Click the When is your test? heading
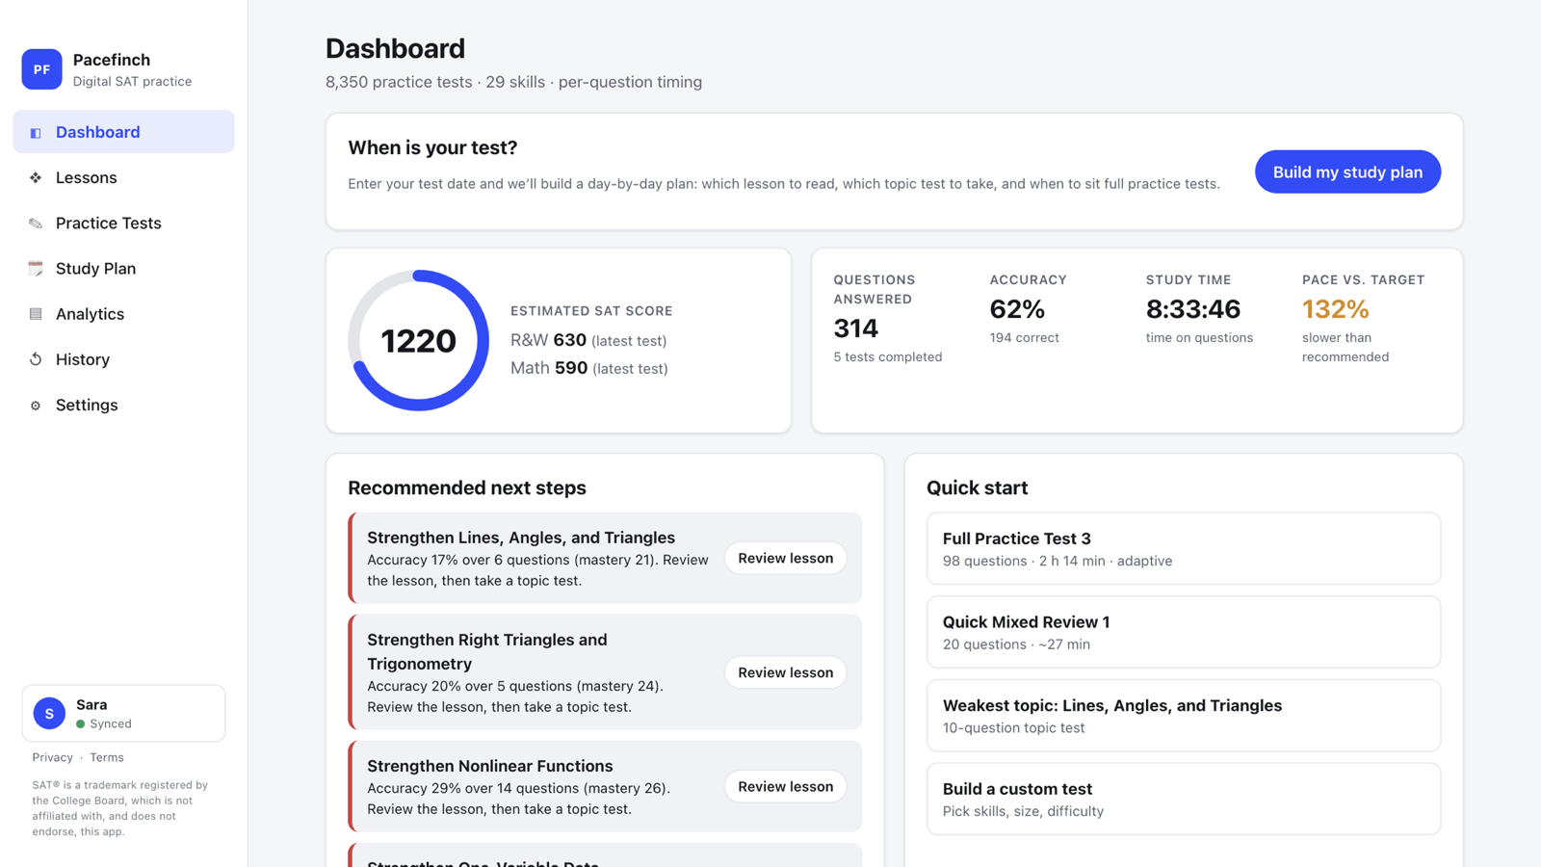The width and height of the screenshot is (1541, 867). (x=432, y=147)
